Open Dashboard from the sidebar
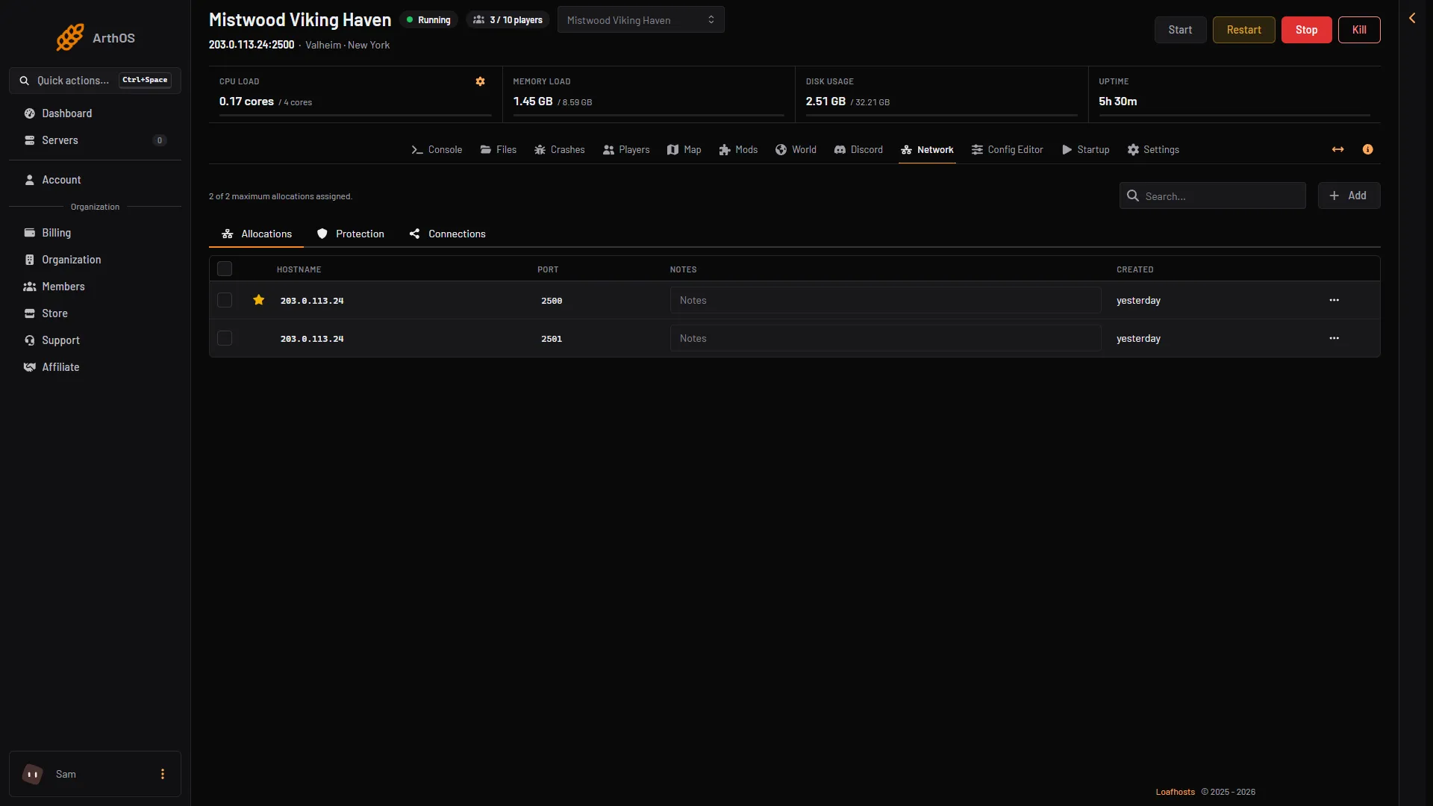The image size is (1433, 806). (95, 113)
